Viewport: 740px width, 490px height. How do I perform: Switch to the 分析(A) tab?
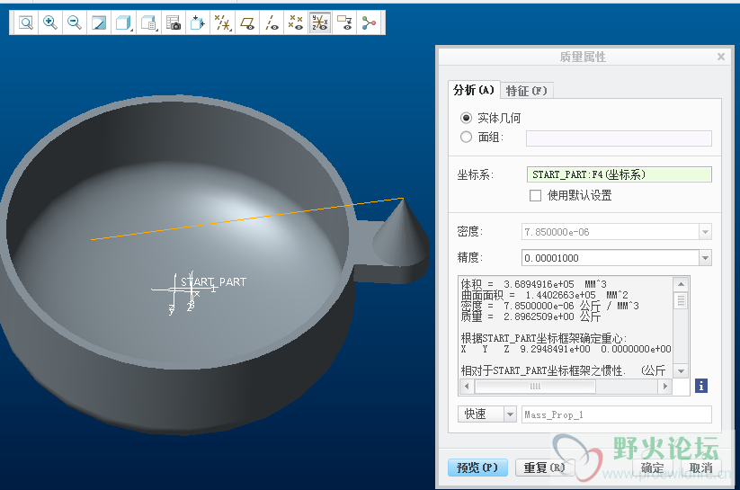[473, 90]
